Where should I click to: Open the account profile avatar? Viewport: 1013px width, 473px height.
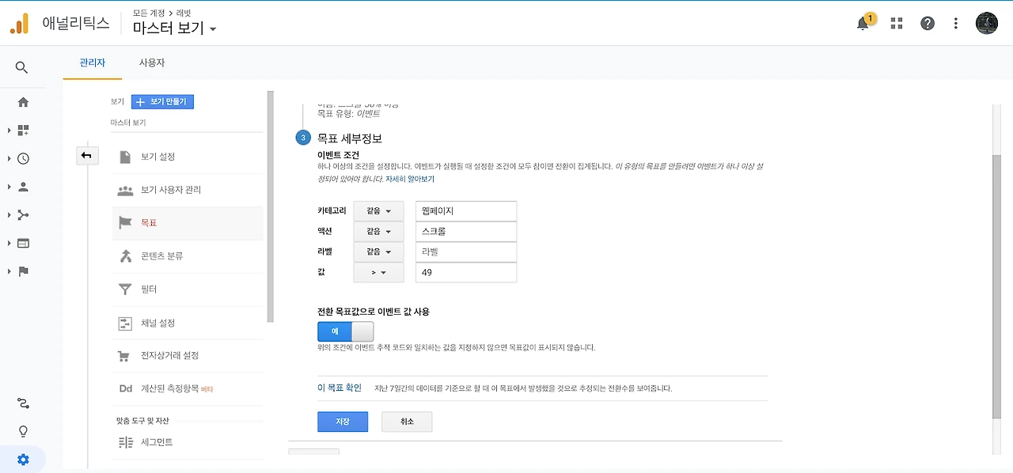point(987,23)
